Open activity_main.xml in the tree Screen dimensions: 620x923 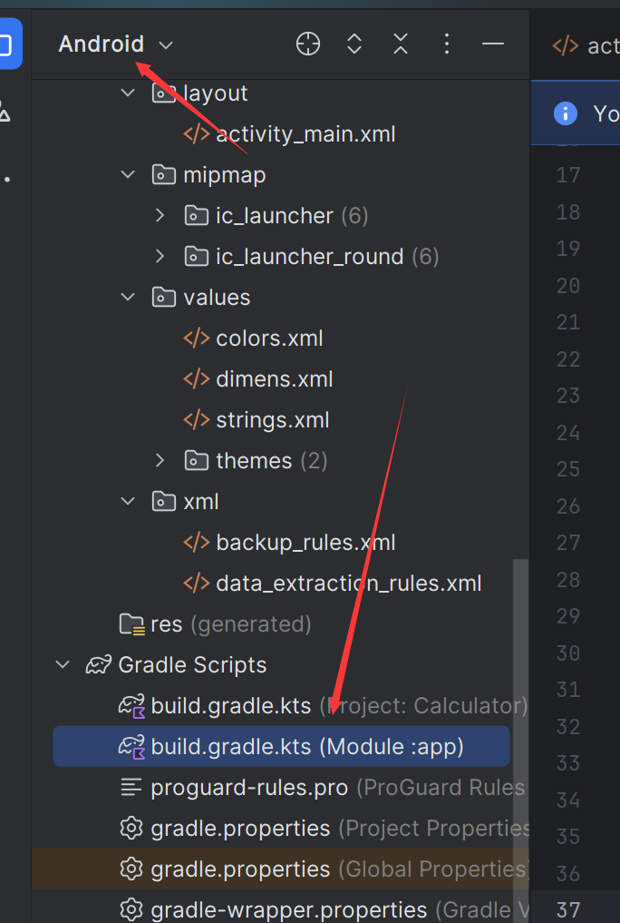pos(305,134)
